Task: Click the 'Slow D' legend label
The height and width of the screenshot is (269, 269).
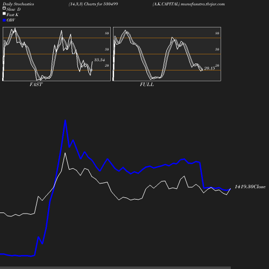Action: [13, 9]
